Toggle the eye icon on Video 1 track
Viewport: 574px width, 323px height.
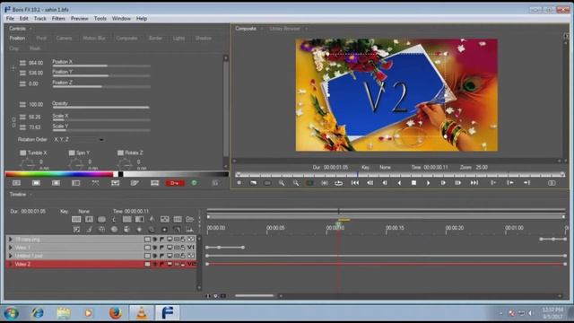pyautogui.click(x=155, y=248)
